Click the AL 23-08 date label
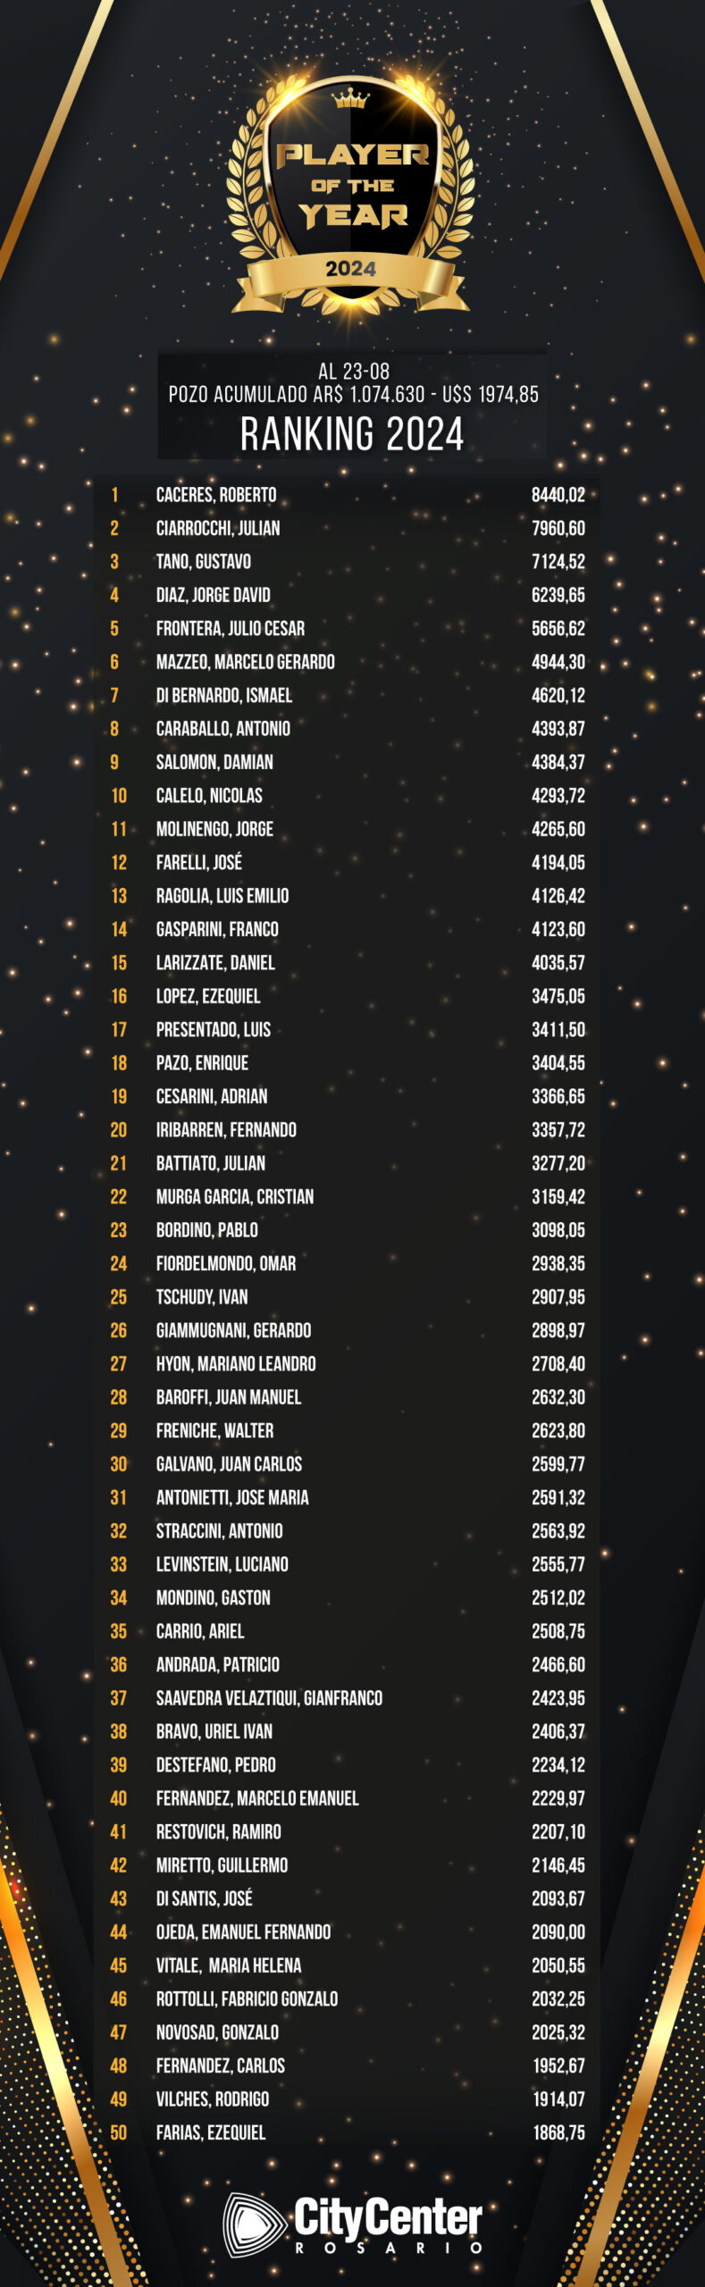Image resolution: width=705 pixels, height=2287 pixels. [x=354, y=371]
